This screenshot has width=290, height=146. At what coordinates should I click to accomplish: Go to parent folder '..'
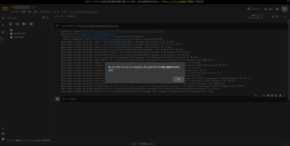[12, 30]
